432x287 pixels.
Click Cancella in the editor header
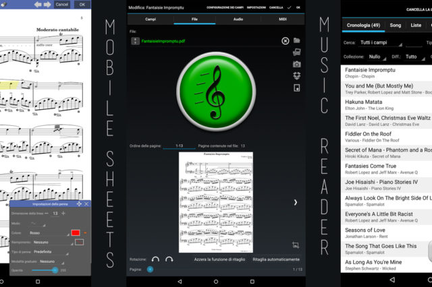point(276,7)
